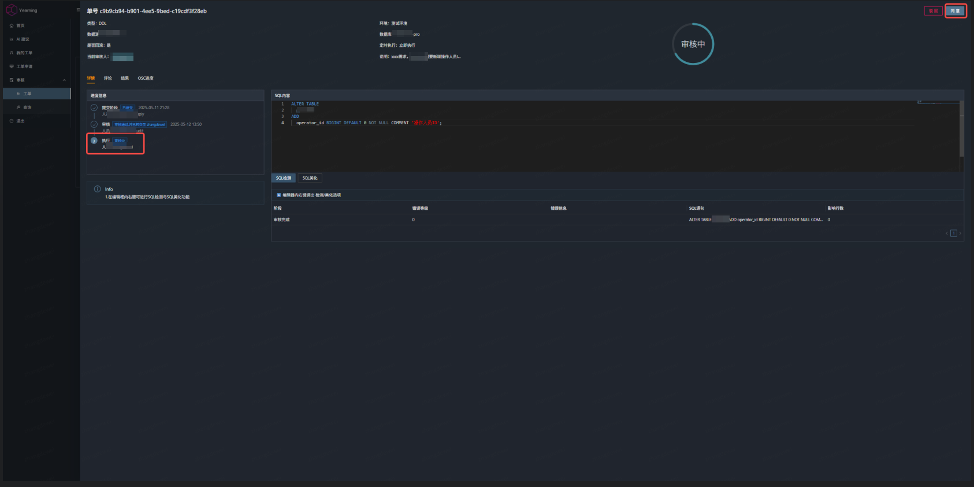Image resolution: width=974 pixels, height=487 pixels.
Task: Click the Yearning logo icon
Action: pyautogui.click(x=12, y=10)
